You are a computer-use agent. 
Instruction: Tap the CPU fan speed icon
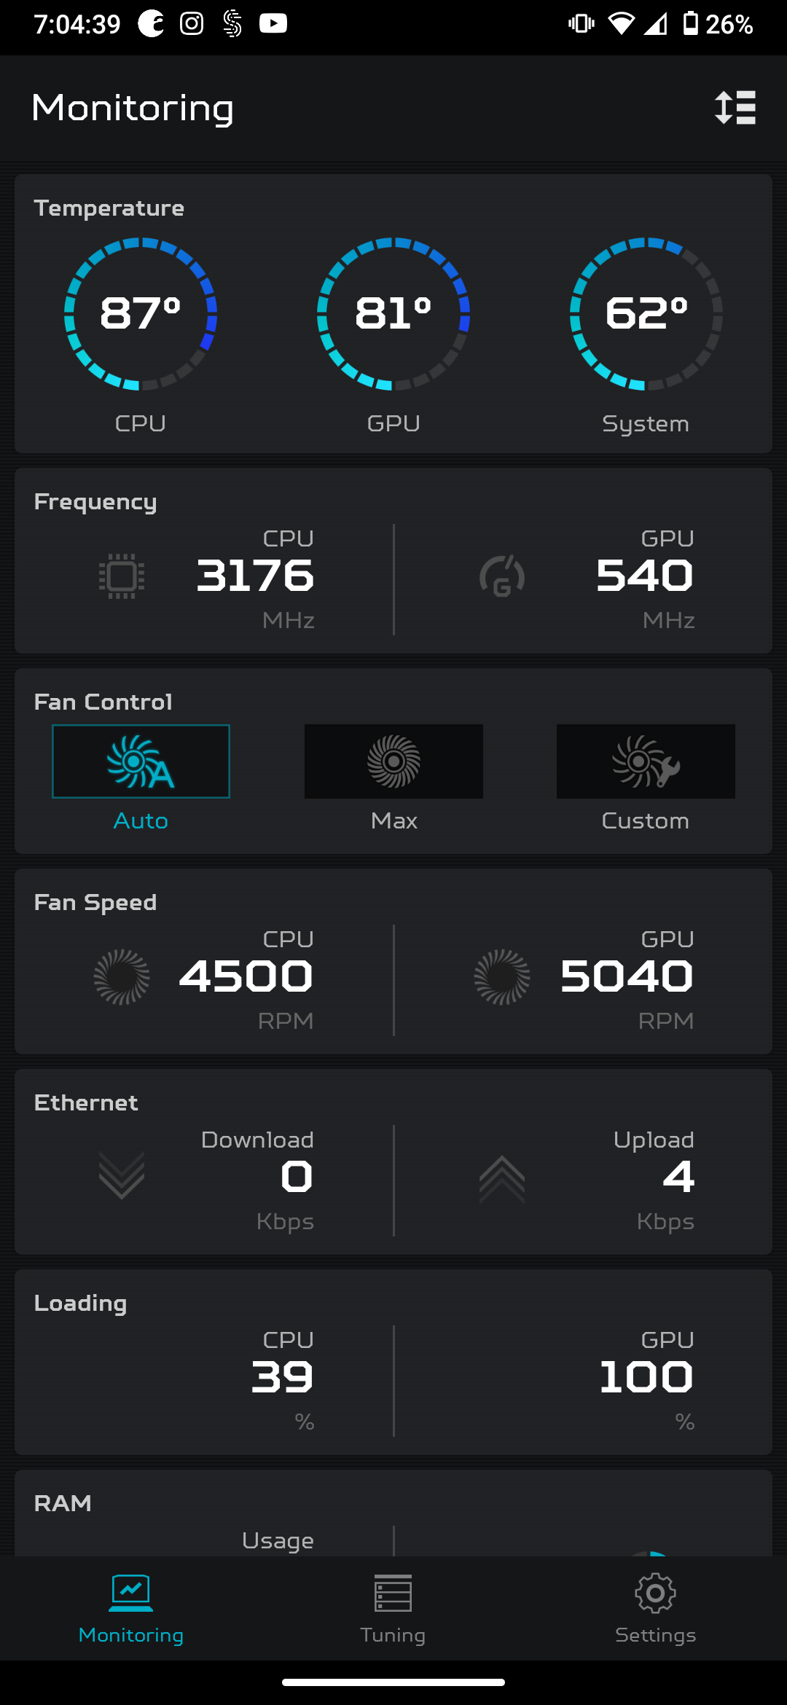pos(122,977)
